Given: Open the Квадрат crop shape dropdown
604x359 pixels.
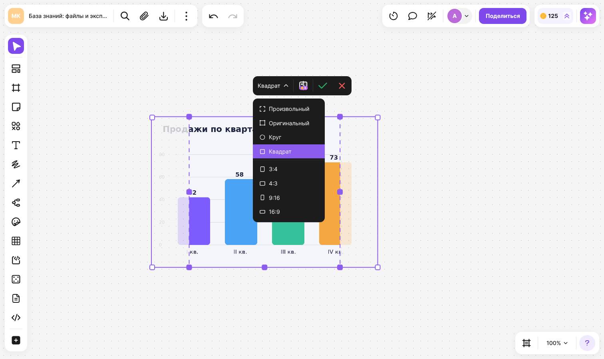Looking at the screenshot, I should 273,86.
